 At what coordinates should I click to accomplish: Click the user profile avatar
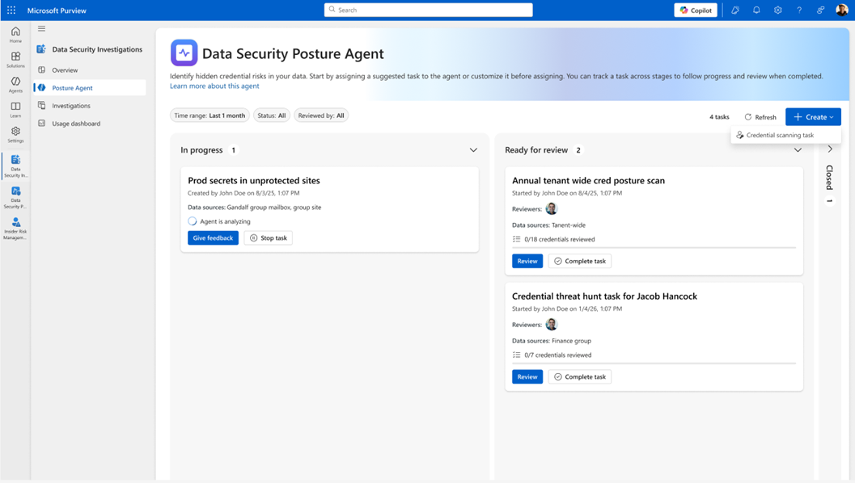pyautogui.click(x=841, y=10)
